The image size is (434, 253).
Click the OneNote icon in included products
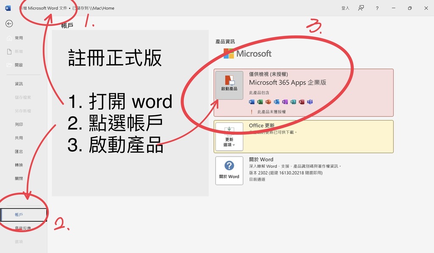pyautogui.click(x=285, y=102)
